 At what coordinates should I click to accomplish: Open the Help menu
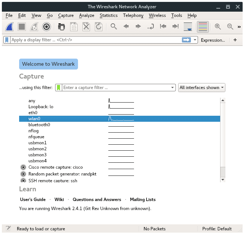point(192,15)
